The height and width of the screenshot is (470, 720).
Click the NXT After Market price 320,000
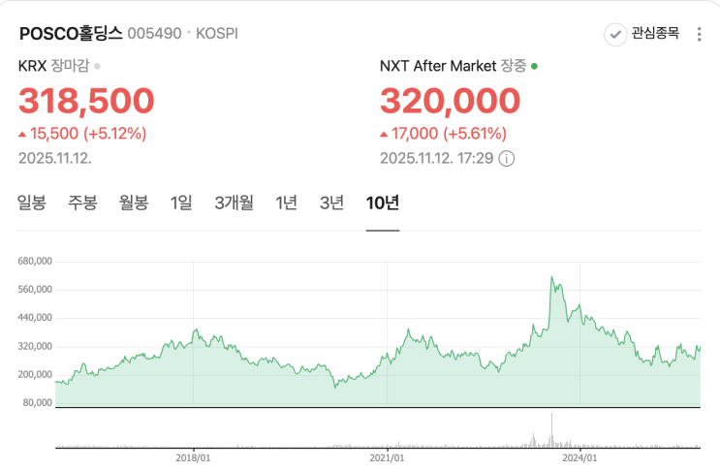450,101
